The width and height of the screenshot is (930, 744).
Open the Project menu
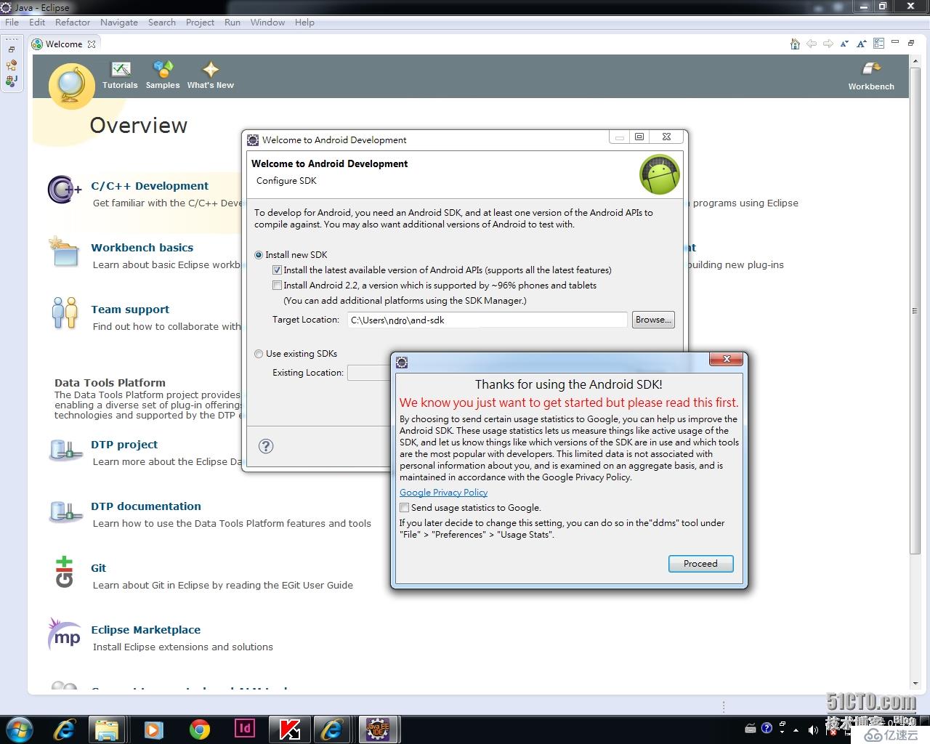200,23
